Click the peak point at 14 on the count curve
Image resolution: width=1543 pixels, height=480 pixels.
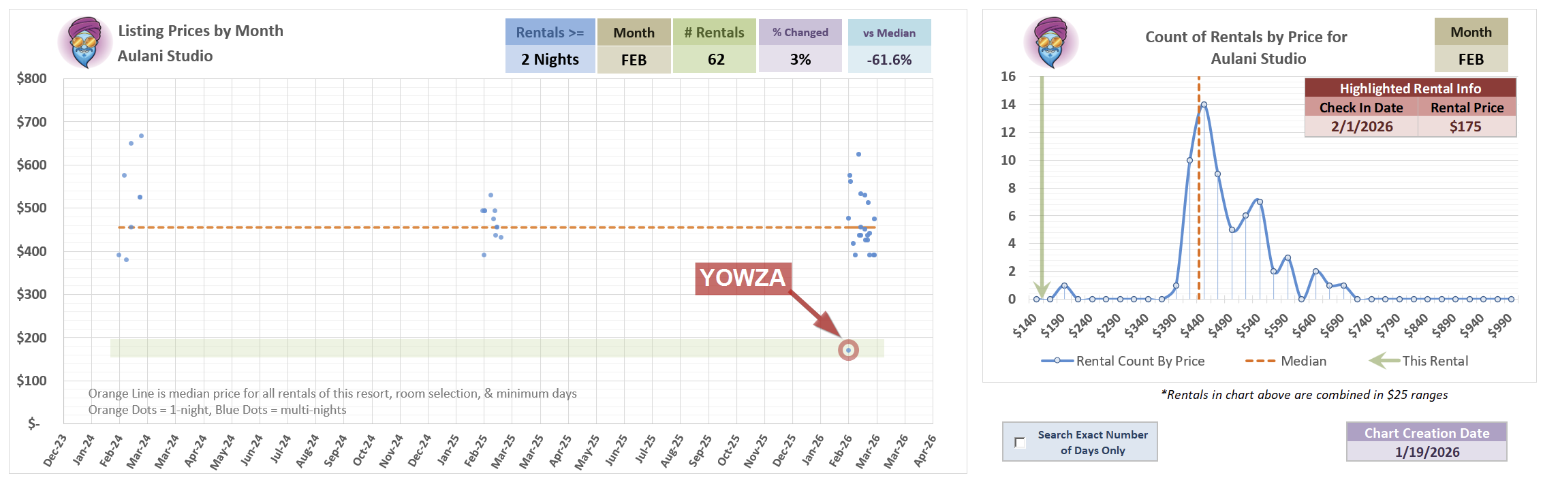pyautogui.click(x=1204, y=105)
